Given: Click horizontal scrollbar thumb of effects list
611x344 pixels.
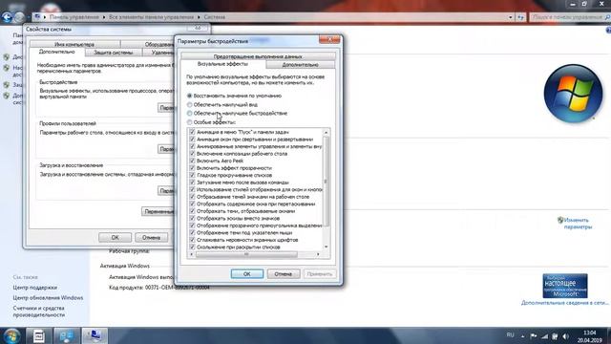Looking at the screenshot, I should pos(246,254).
